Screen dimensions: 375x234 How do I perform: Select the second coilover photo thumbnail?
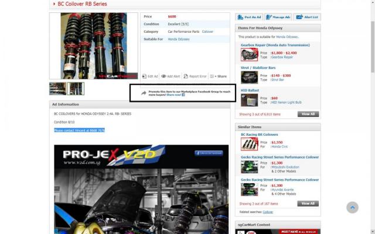pos(76,88)
